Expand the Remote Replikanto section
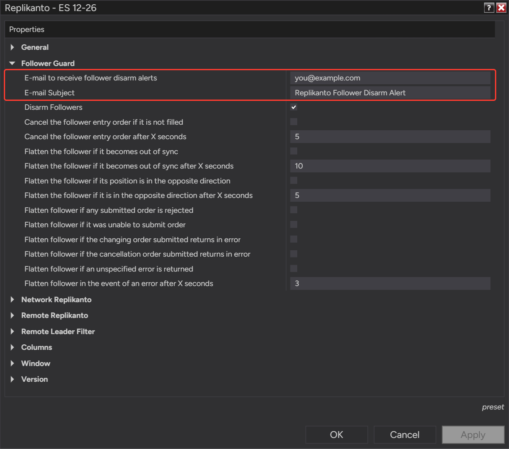 click(12, 315)
